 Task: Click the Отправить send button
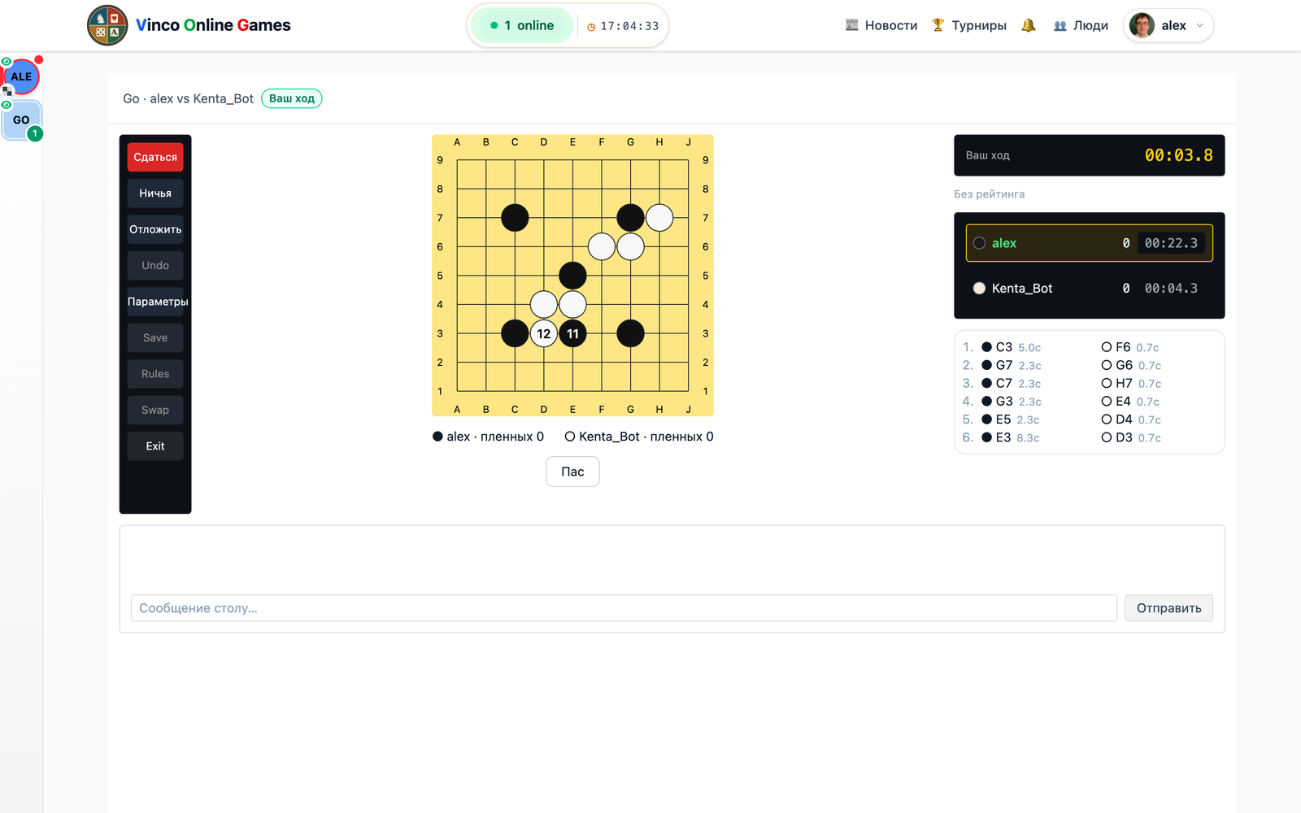pos(1168,608)
